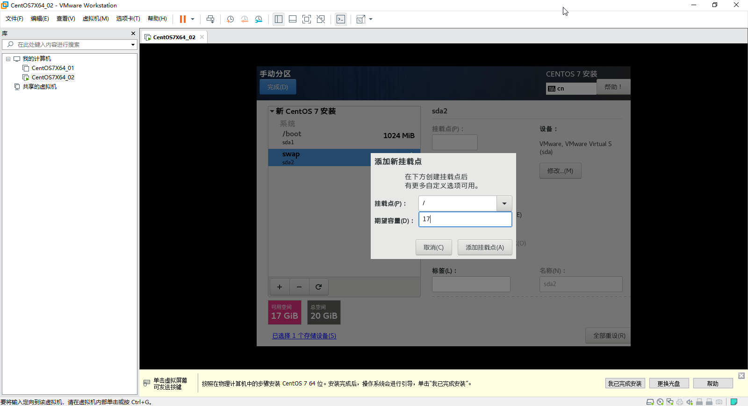
Task: Toggle the thumbnail bar view
Action: [293, 19]
